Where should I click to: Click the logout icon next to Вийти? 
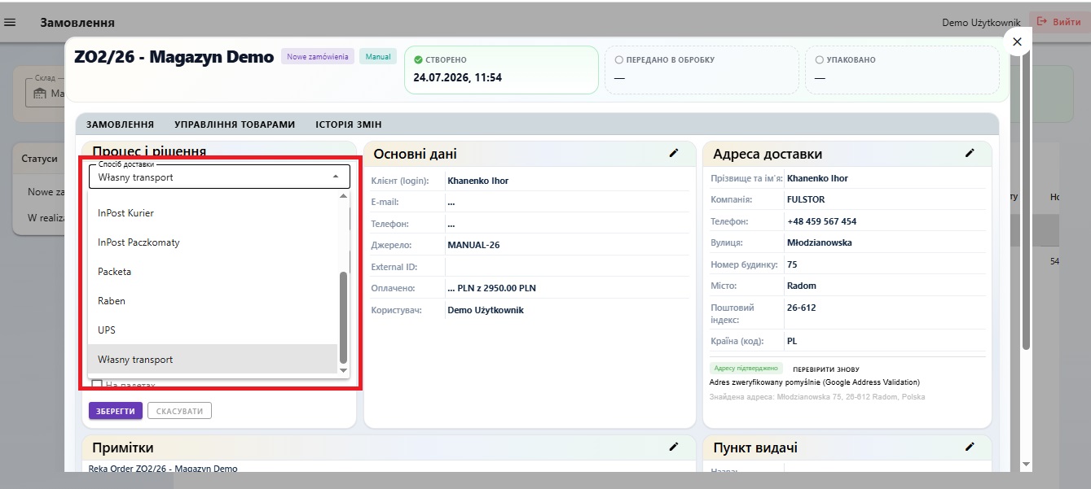(1041, 22)
